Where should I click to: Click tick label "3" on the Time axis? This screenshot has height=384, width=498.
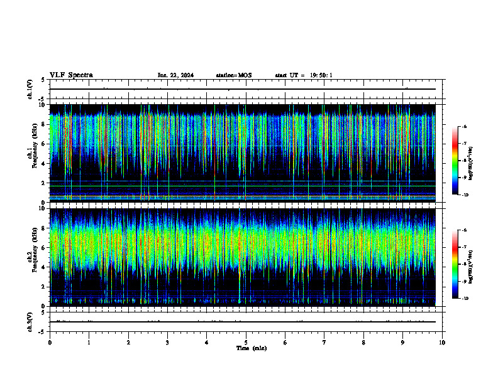click(x=167, y=343)
